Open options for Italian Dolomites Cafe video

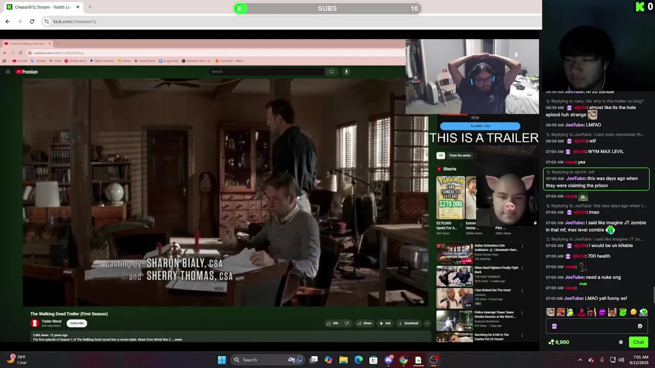(522, 246)
